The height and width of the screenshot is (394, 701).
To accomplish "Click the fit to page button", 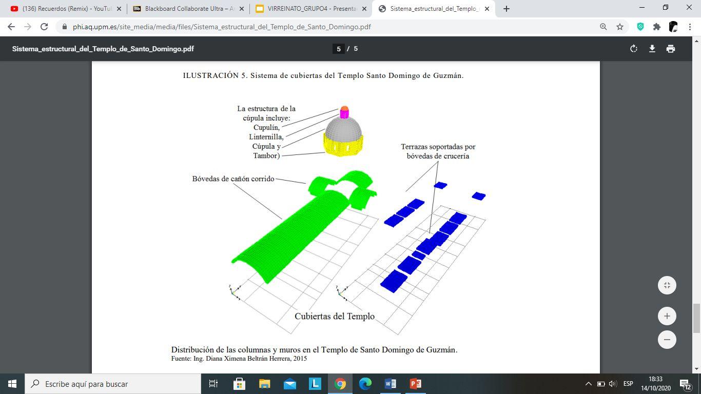I will pos(667,285).
